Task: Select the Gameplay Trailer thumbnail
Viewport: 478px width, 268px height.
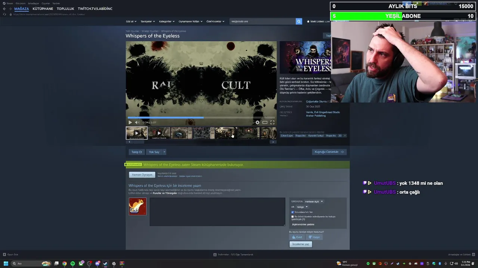Action: point(159,133)
